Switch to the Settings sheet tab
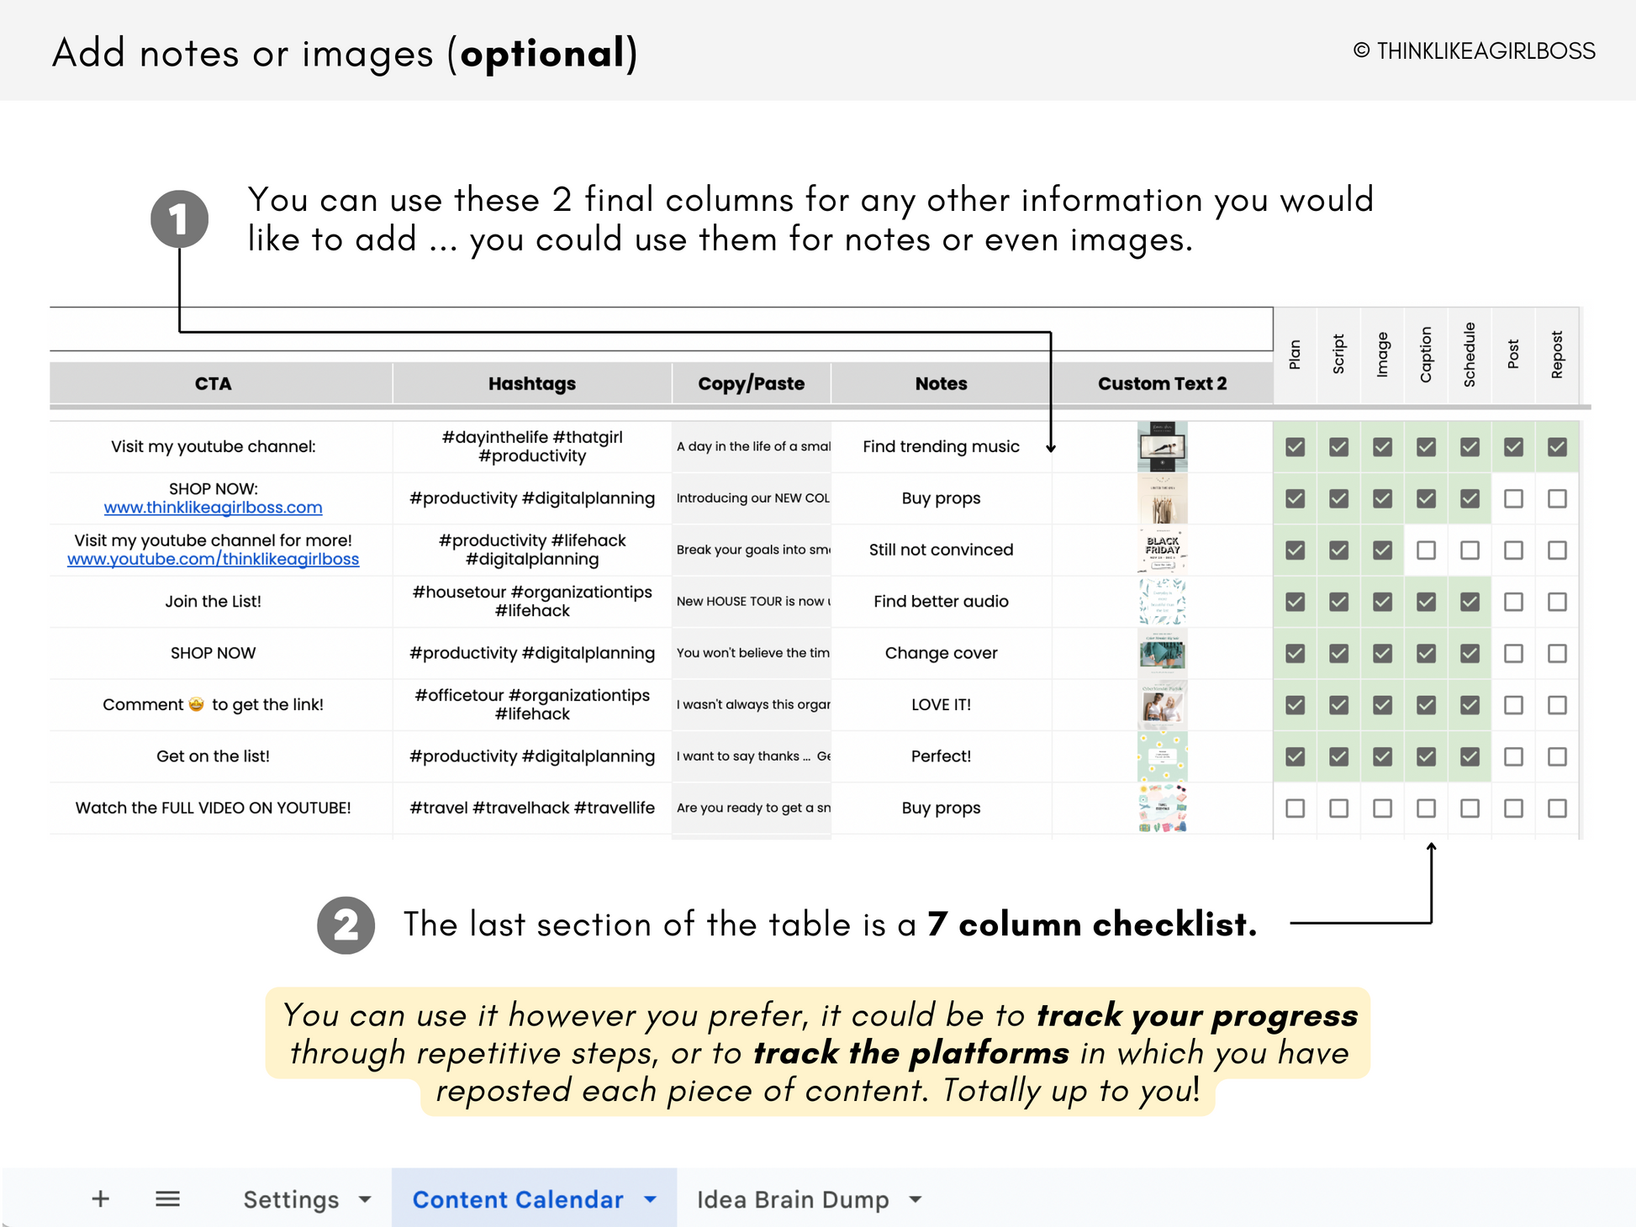The image size is (1636, 1227). 291,1199
